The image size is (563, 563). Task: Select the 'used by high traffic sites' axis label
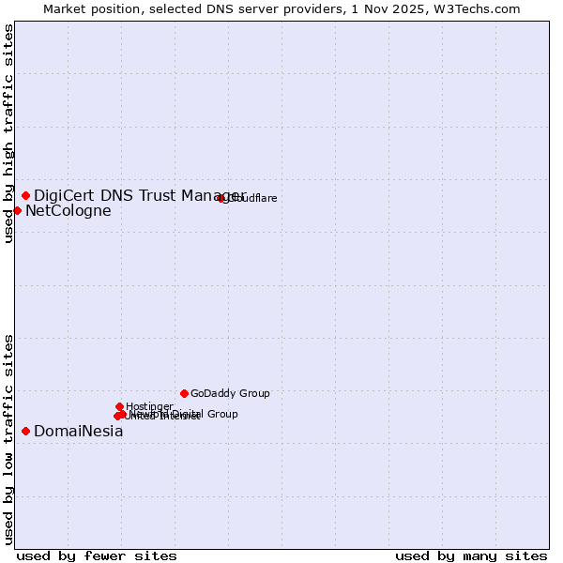click(8, 133)
